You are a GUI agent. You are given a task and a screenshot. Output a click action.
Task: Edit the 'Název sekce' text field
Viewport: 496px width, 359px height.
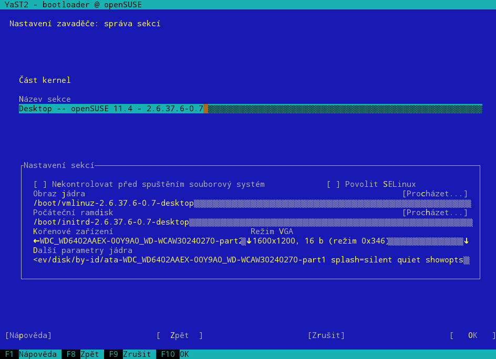[251, 109]
